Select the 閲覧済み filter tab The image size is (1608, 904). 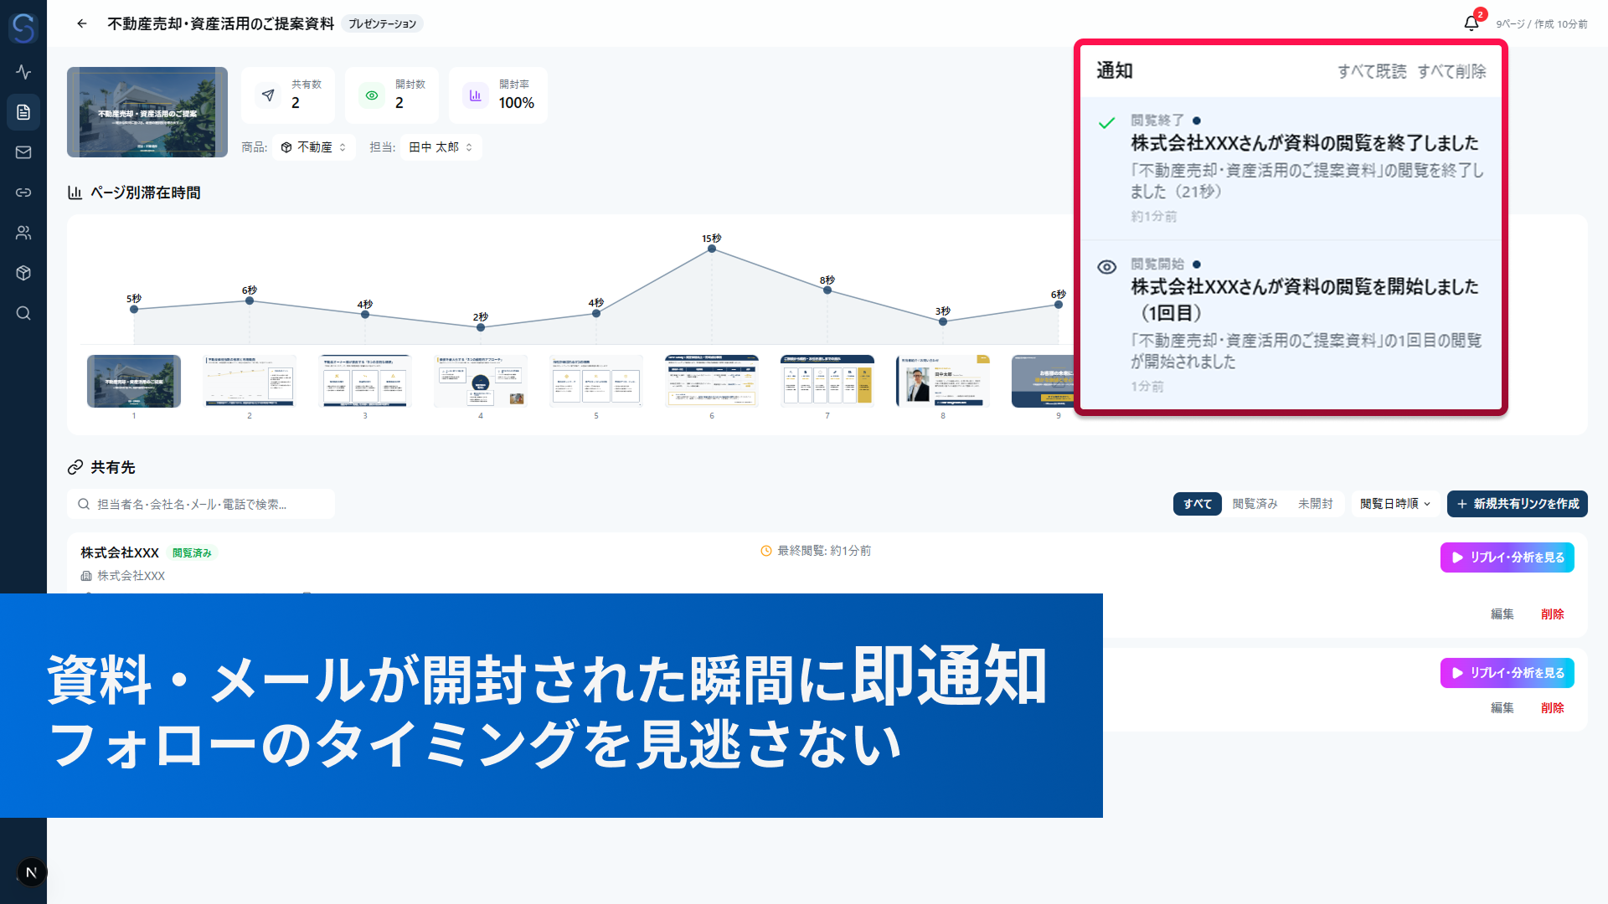pyautogui.click(x=1255, y=504)
